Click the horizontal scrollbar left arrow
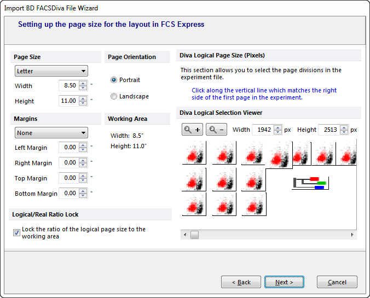Viewport: 370px width, 298px height. 185,235
